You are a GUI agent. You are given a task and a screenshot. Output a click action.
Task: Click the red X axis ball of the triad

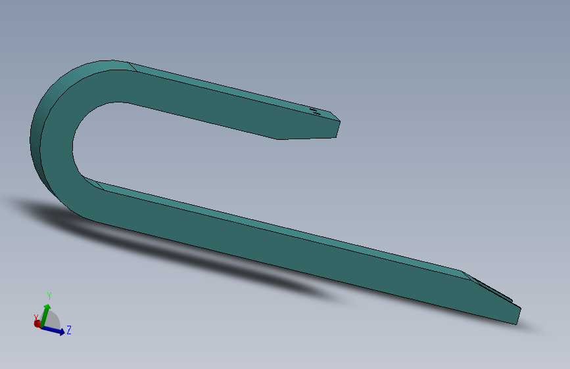click(x=37, y=323)
